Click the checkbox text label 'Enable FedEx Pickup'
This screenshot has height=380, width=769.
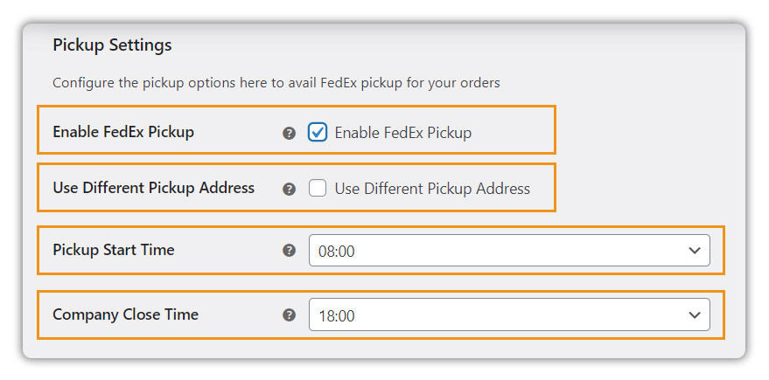(x=402, y=133)
